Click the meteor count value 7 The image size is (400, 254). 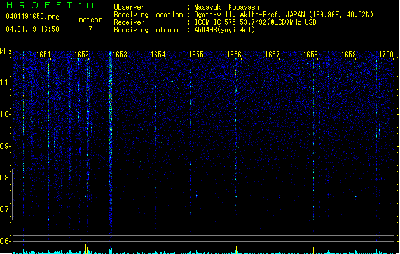tap(90, 29)
